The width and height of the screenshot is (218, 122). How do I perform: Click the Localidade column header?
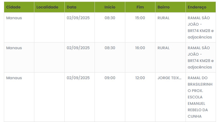[47, 7]
